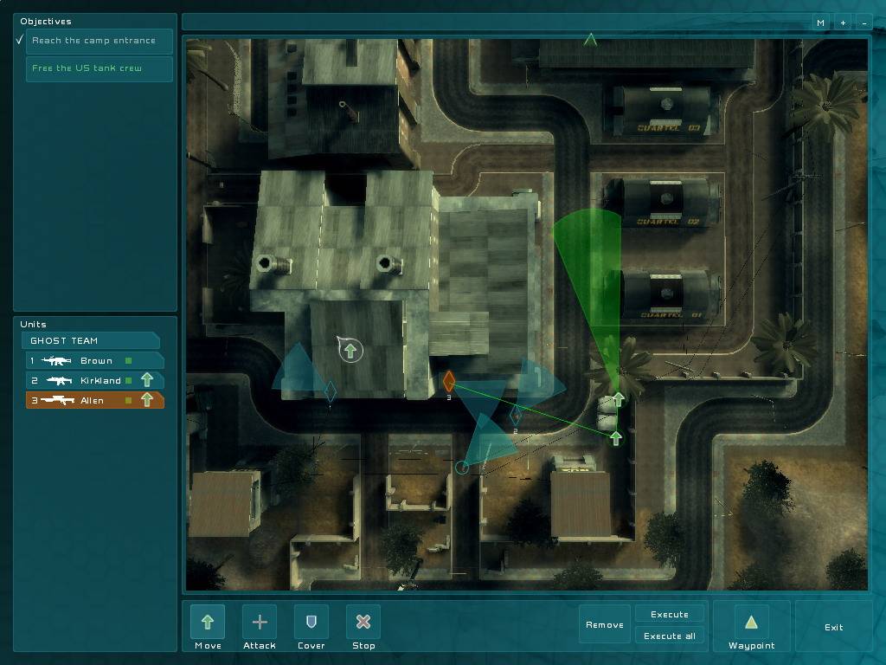Image resolution: width=886 pixels, height=665 pixels.
Task: Zoom in the map with plus button
Action: [x=843, y=23]
